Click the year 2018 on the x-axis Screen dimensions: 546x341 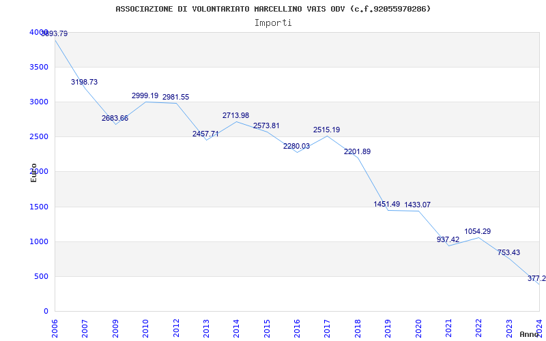click(358, 328)
